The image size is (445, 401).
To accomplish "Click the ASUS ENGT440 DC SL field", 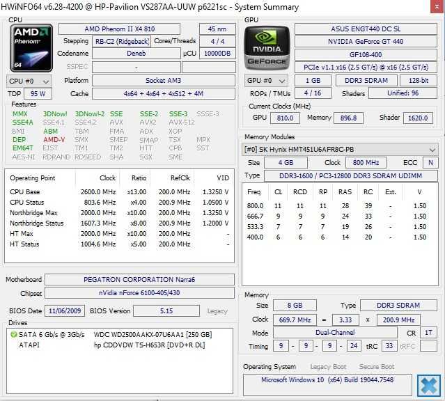I will [x=366, y=29].
